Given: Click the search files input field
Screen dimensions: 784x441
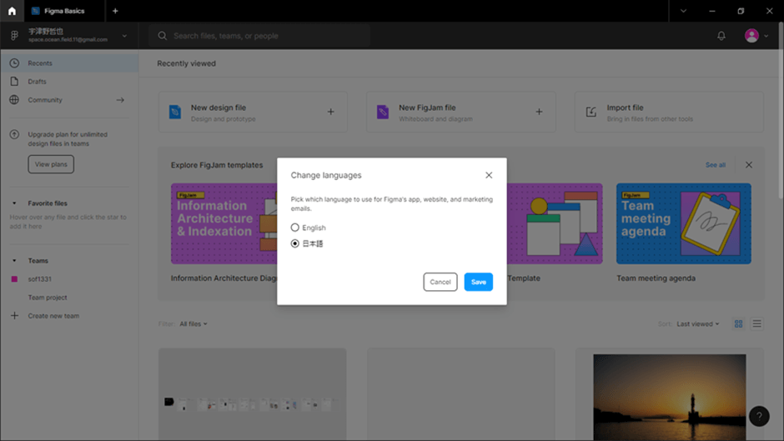Looking at the screenshot, I should 260,36.
